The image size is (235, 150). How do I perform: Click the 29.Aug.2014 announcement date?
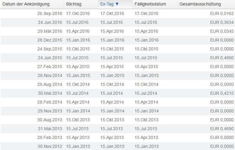tap(50, 84)
